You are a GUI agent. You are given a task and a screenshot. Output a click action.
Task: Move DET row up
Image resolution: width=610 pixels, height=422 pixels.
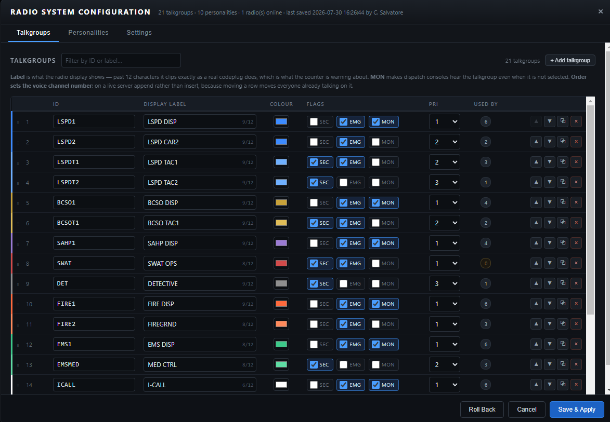click(x=536, y=283)
